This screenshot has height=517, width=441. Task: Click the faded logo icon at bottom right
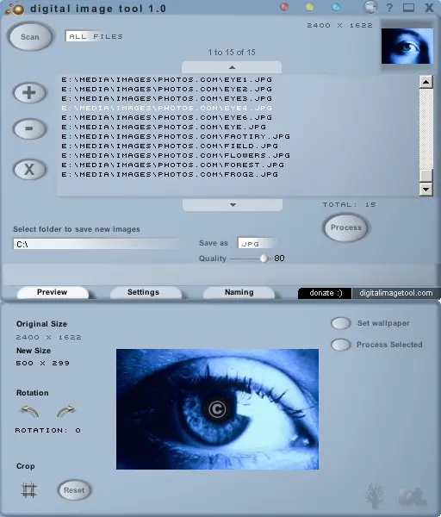(x=413, y=496)
